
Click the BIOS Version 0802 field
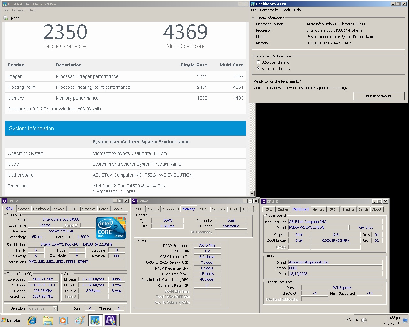335,268
